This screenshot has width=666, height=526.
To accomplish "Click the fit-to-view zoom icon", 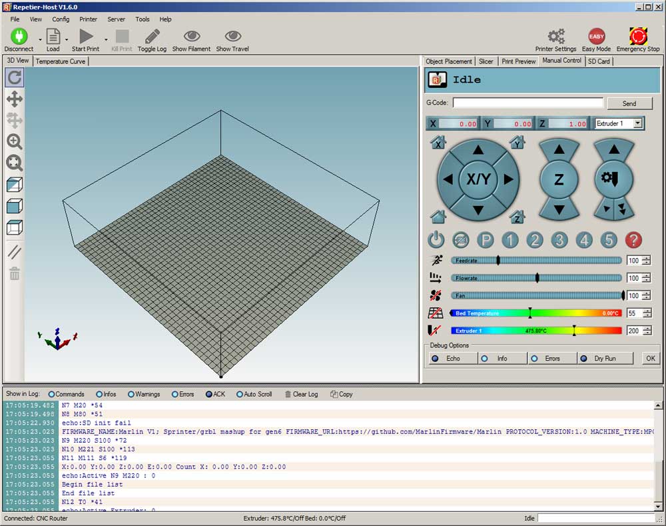I will [15, 163].
